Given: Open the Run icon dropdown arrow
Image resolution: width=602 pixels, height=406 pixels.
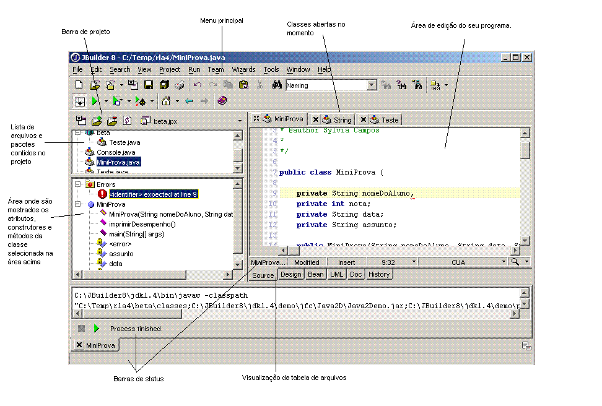Looking at the screenshot, I should click(x=106, y=101).
